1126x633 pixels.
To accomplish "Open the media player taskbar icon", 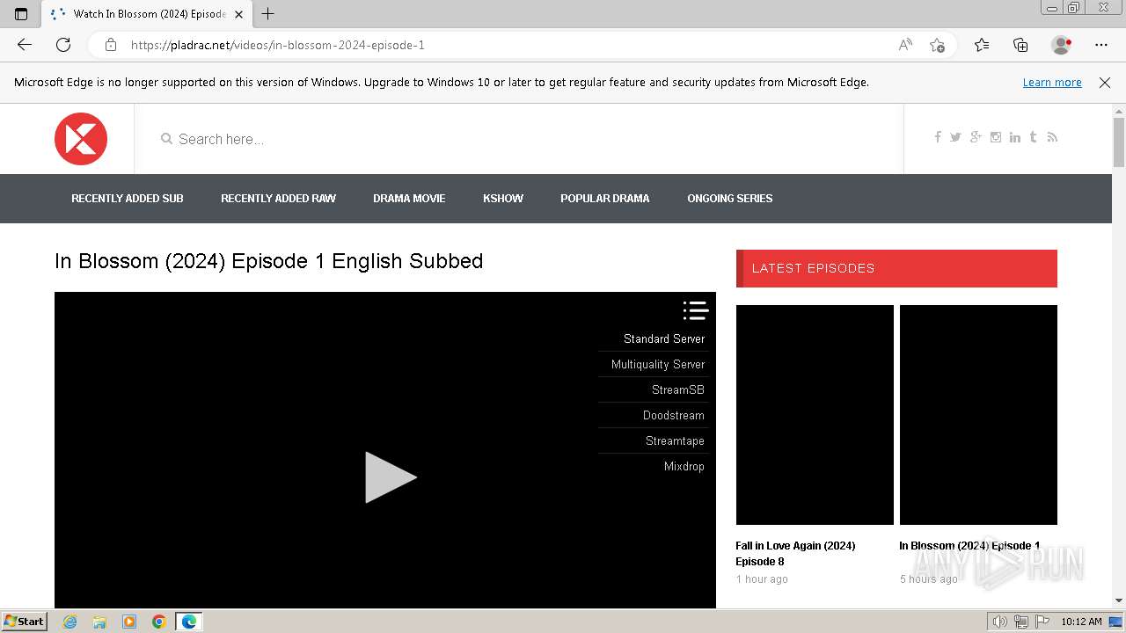I will [129, 622].
